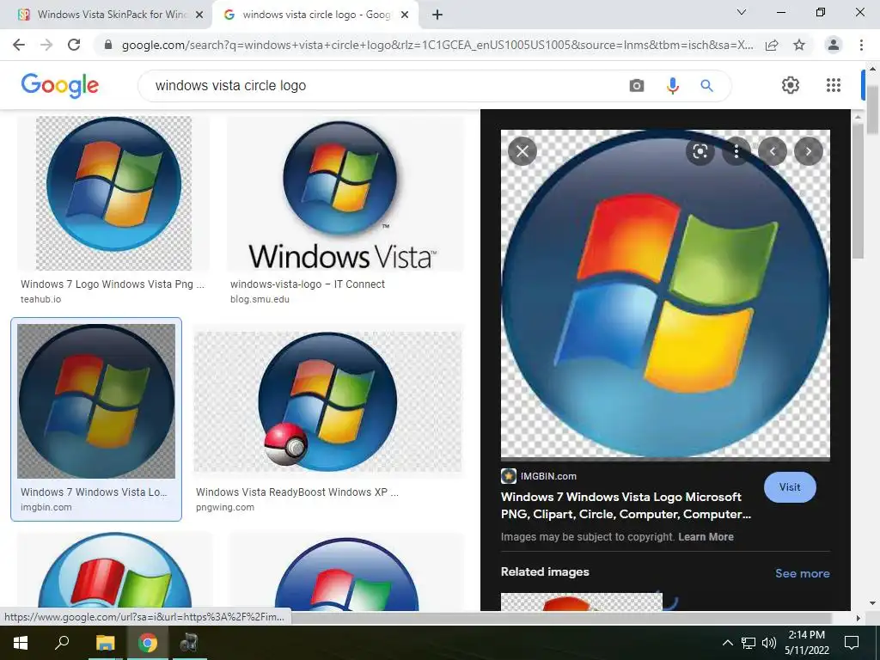
Task: Click 'Windows Vista ReadyBoost Windows XP ...' caption
Action: [x=296, y=492]
